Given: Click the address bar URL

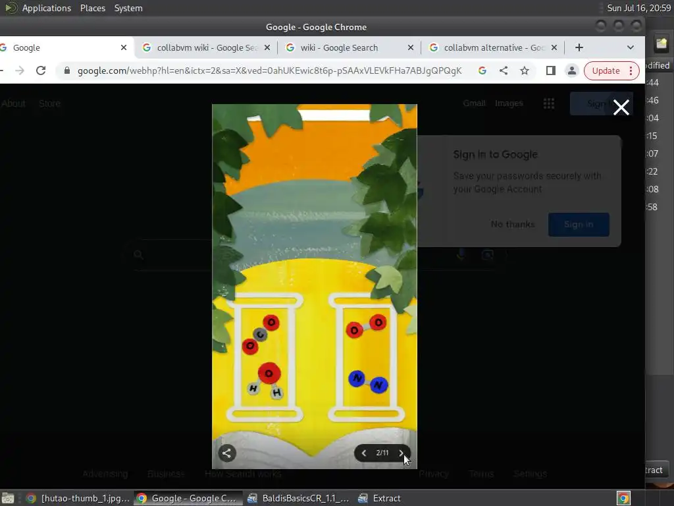Looking at the screenshot, I should (269, 70).
